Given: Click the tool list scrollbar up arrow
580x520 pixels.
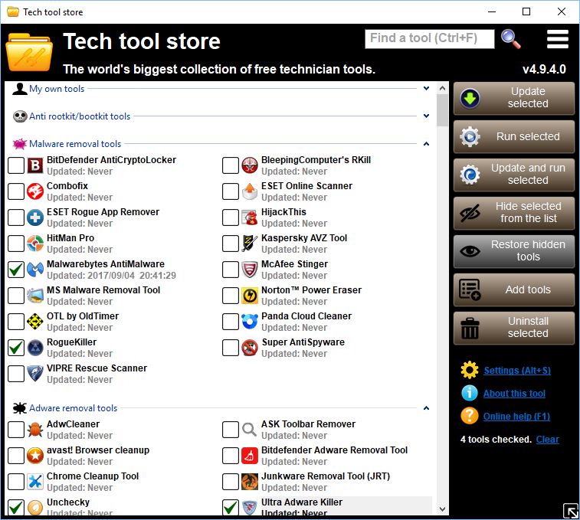Looking at the screenshot, I should click(442, 88).
